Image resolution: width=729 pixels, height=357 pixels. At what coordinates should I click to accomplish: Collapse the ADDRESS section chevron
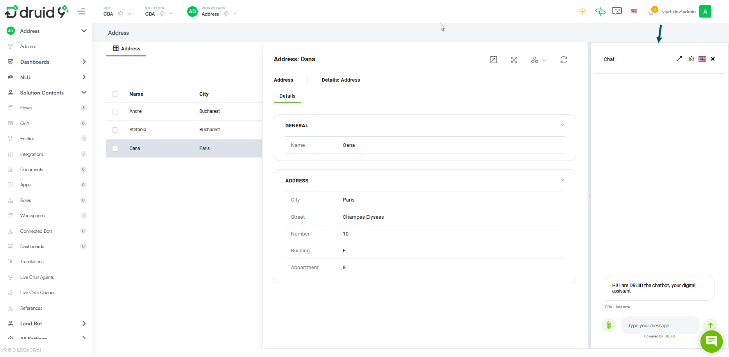(562, 180)
